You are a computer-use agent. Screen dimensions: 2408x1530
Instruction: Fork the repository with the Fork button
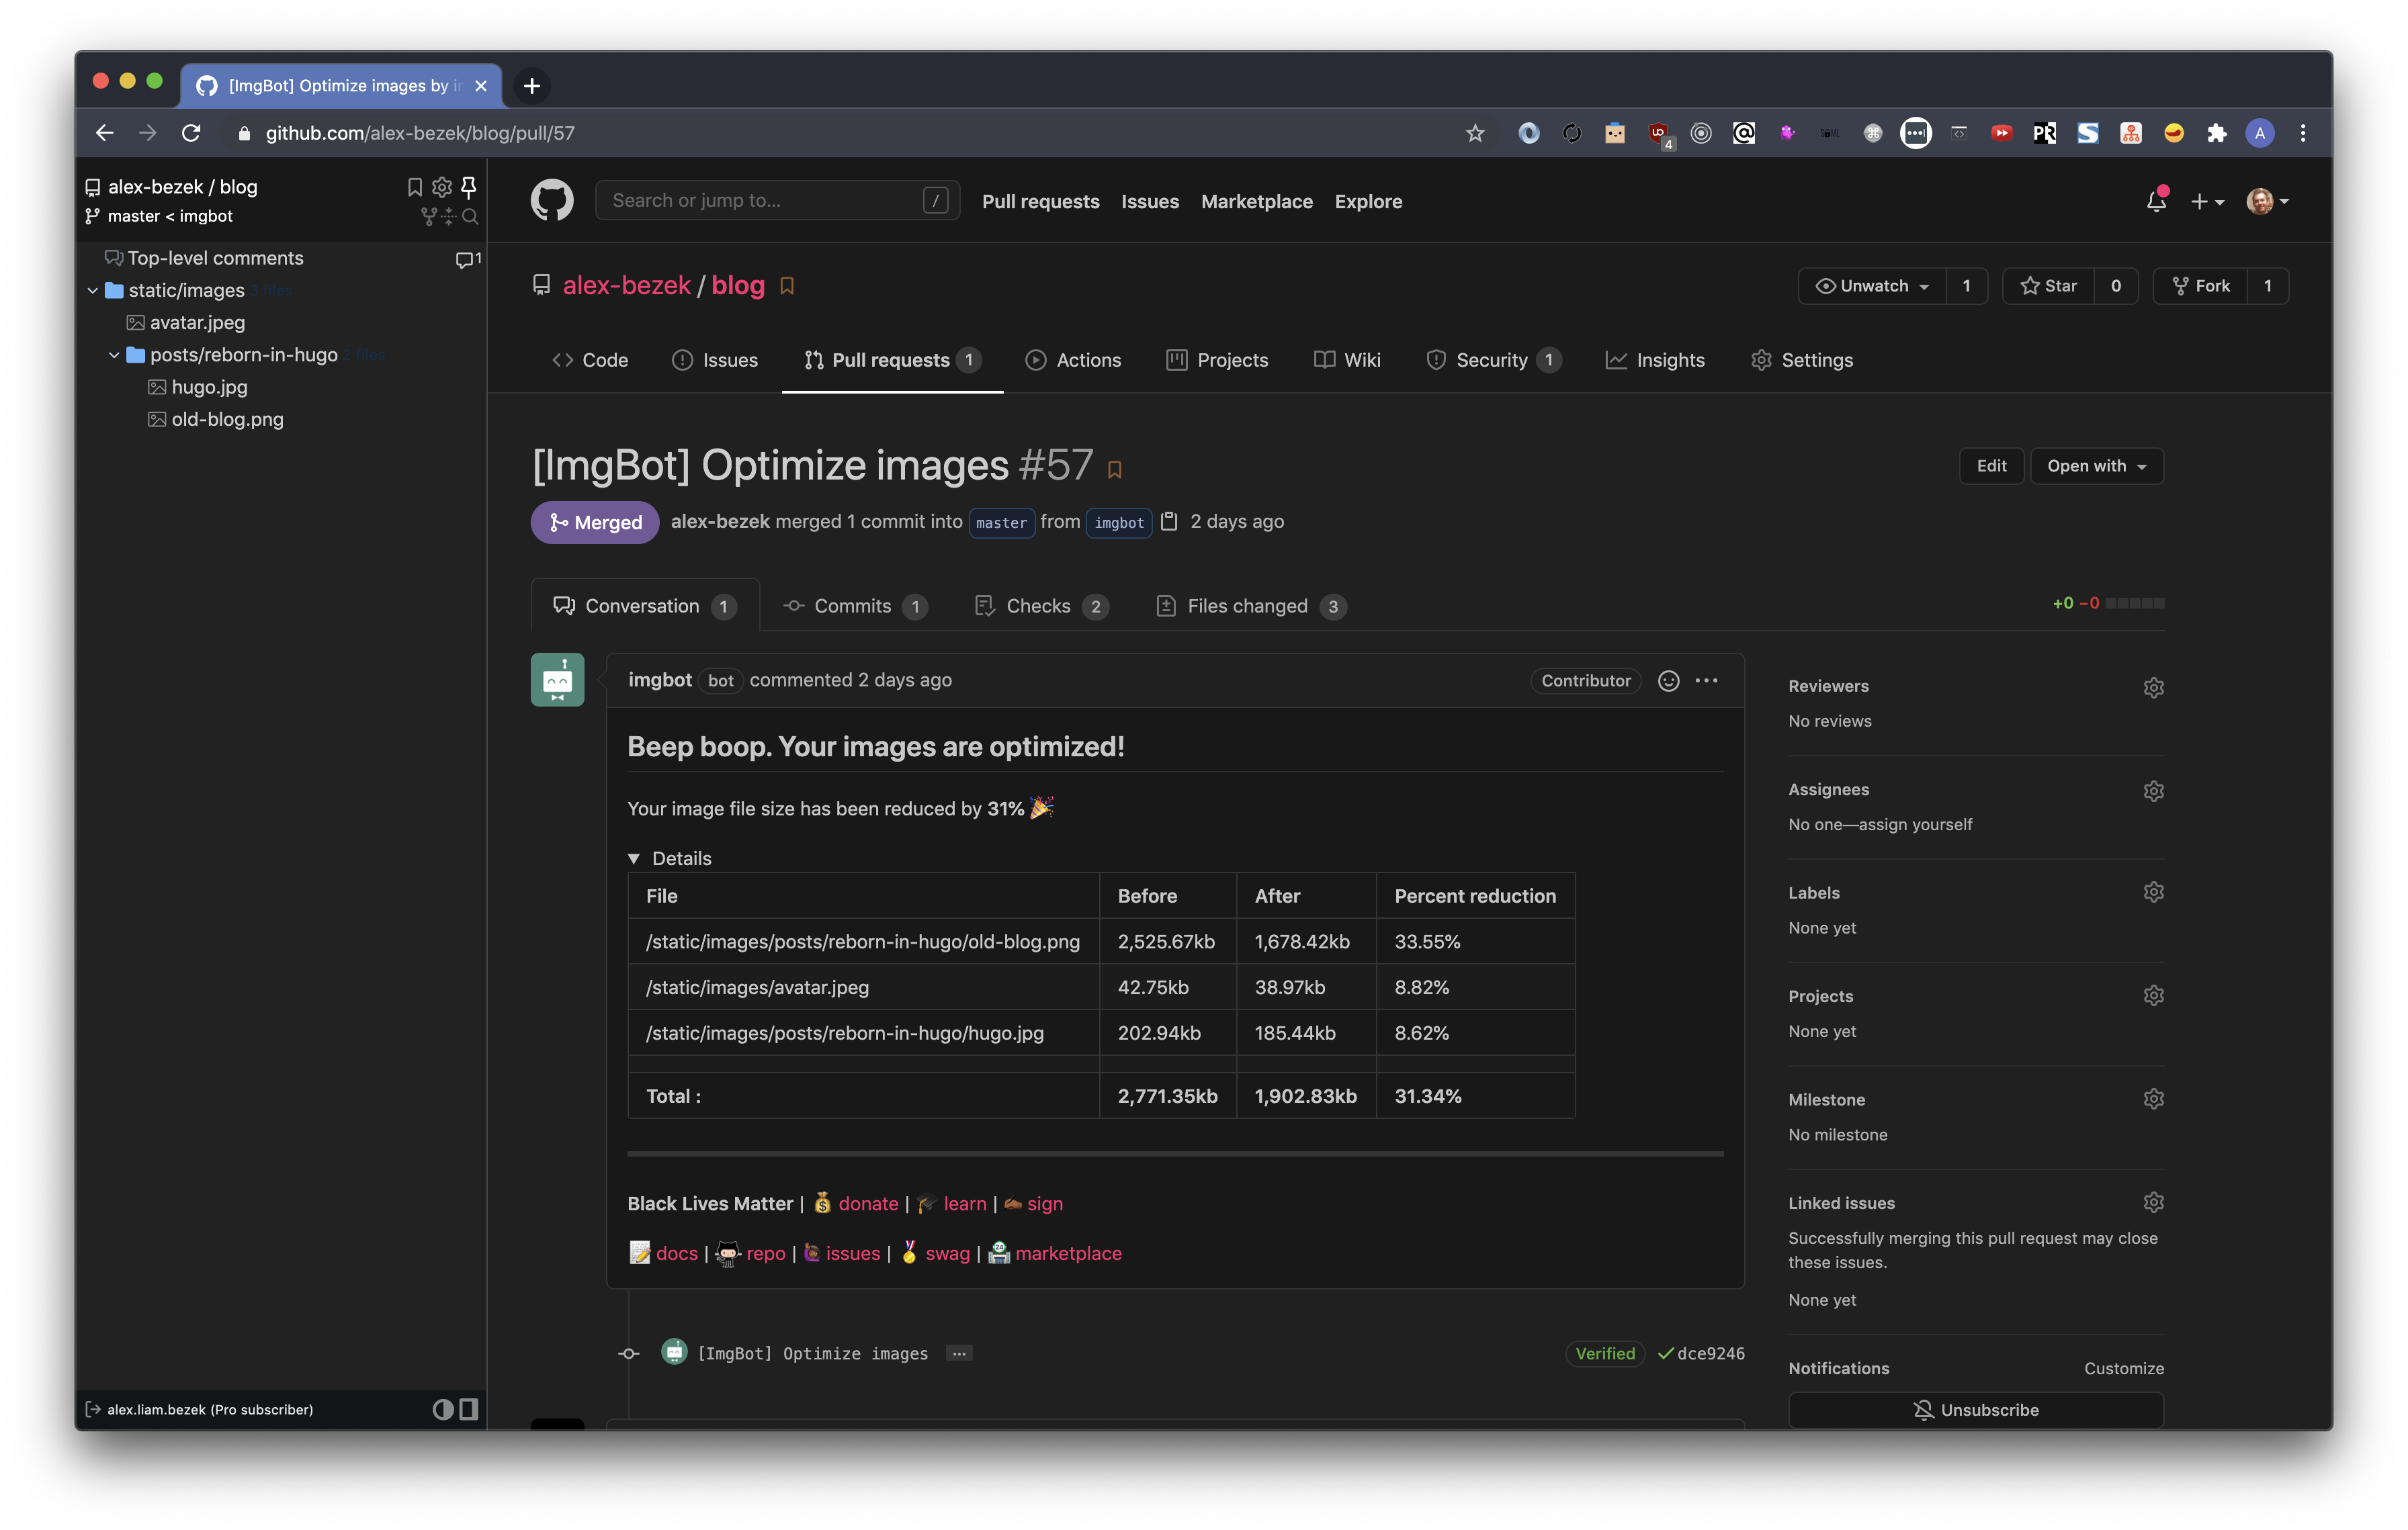click(2200, 286)
